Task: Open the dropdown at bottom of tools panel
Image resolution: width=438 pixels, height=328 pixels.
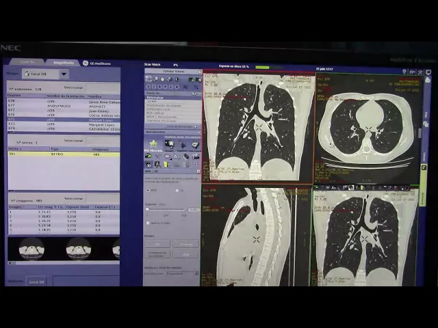Action: pyautogui.click(x=183, y=273)
